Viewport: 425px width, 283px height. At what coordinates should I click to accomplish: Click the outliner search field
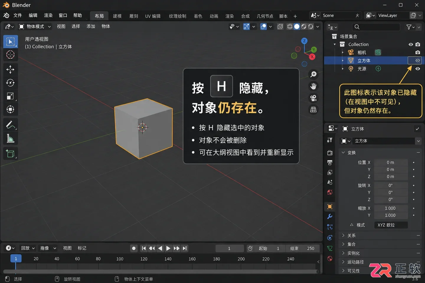pos(376,27)
